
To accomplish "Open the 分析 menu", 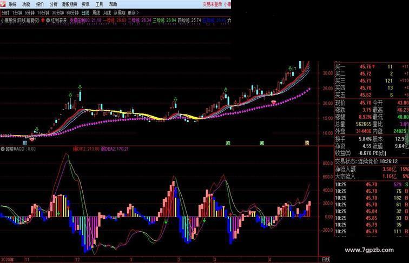I will click(54, 4).
